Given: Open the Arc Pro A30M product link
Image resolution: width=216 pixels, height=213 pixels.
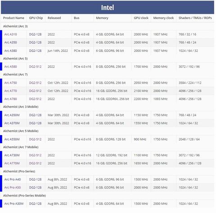Looking at the screenshot, I should click(x=14, y=204).
